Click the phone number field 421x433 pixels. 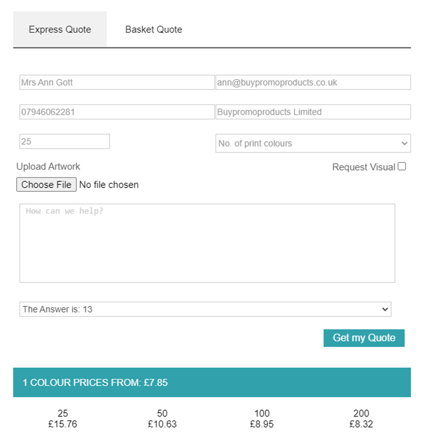click(117, 112)
